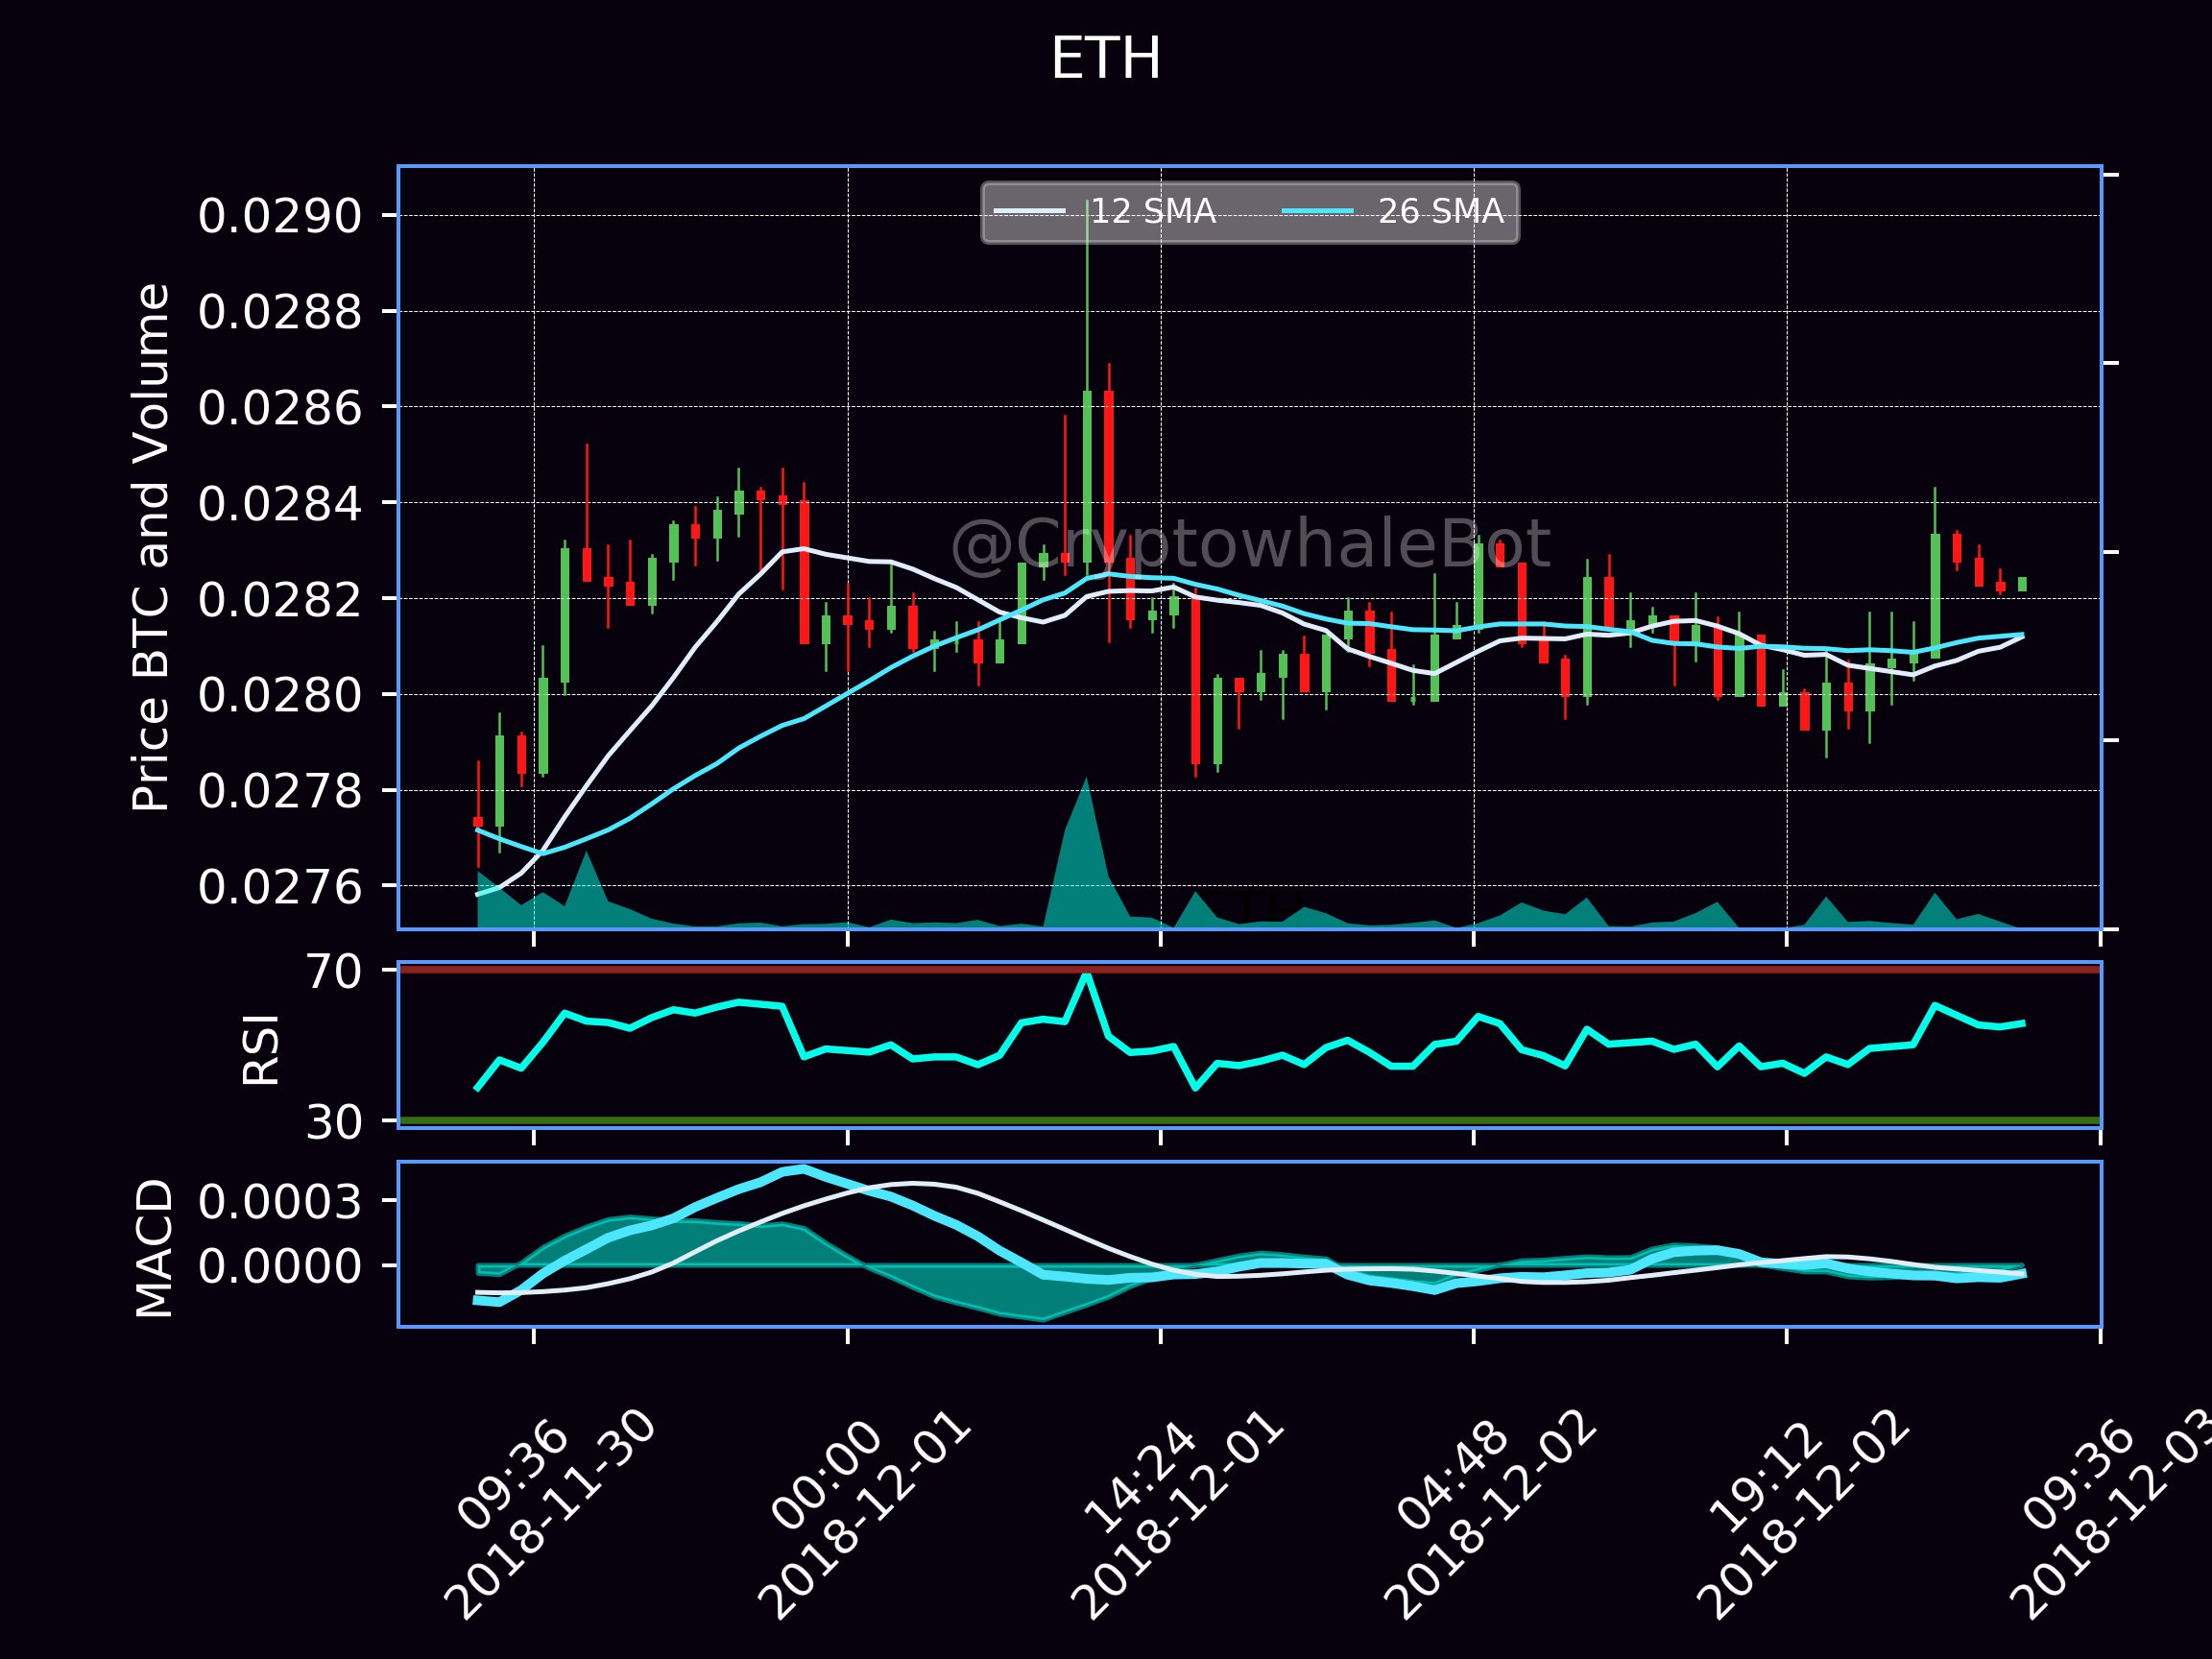Click the RSI 30 level label
Image resolution: width=2212 pixels, height=1659 pixels.
point(334,1122)
